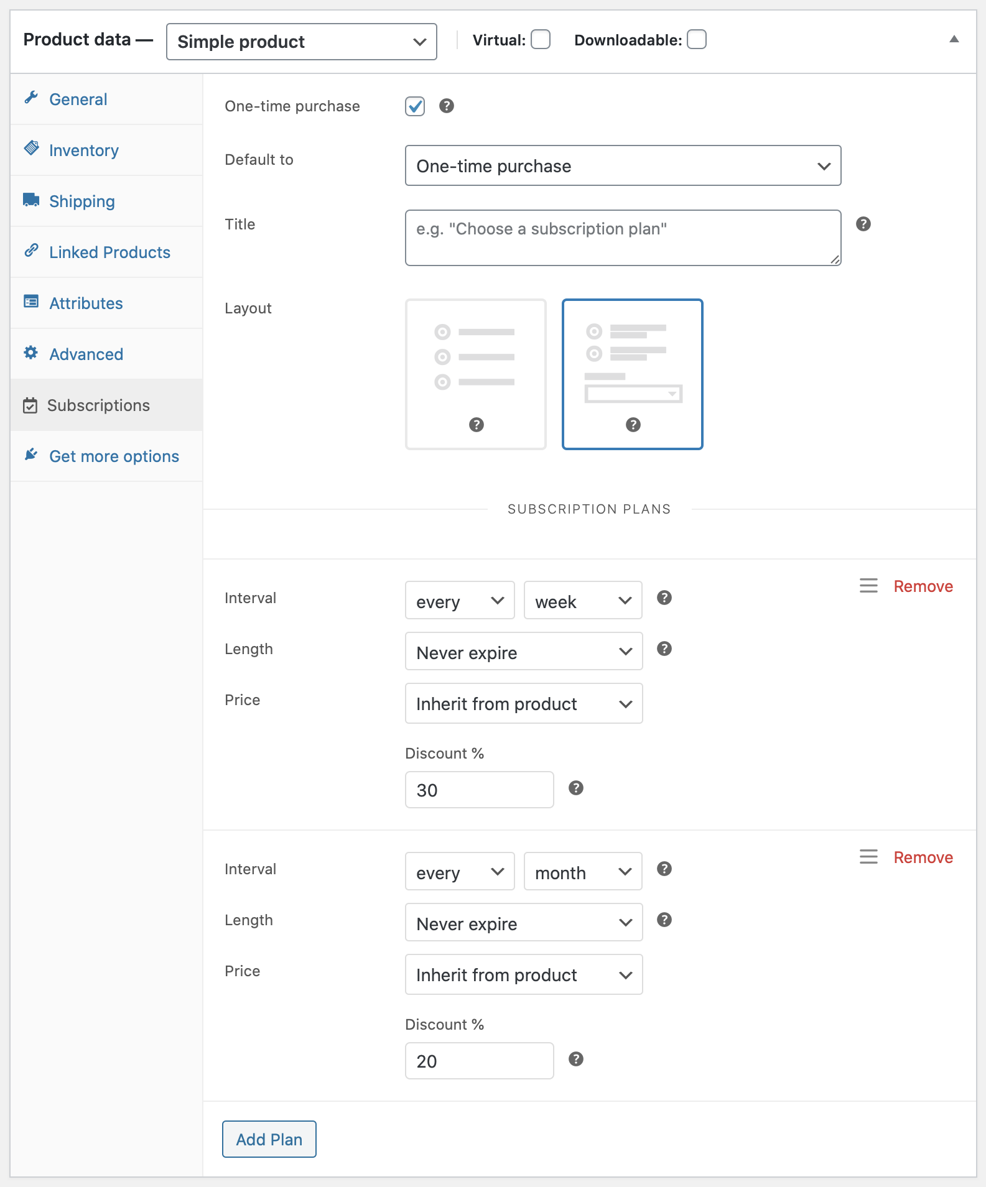
Task: Click the help icon next to One-time purchase
Action: tap(446, 106)
